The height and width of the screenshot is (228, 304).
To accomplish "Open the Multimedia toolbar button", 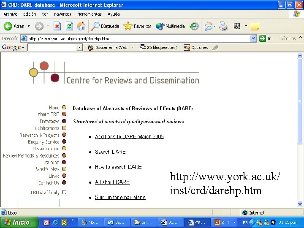I will (x=170, y=26).
